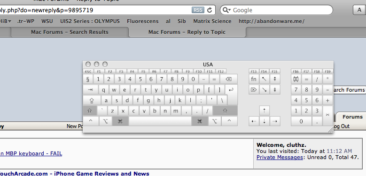Screen dimensions: 366x176
Task: Click the numpad plus key
Action: [328, 101]
